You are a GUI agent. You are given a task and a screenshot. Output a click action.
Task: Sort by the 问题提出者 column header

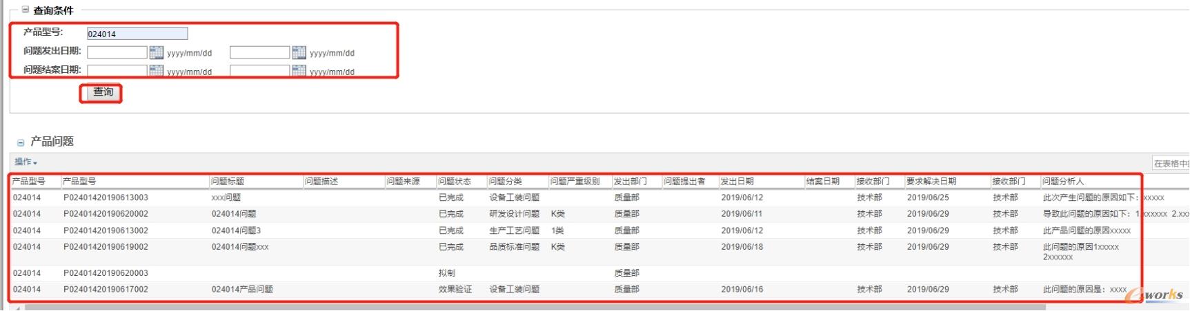684,182
